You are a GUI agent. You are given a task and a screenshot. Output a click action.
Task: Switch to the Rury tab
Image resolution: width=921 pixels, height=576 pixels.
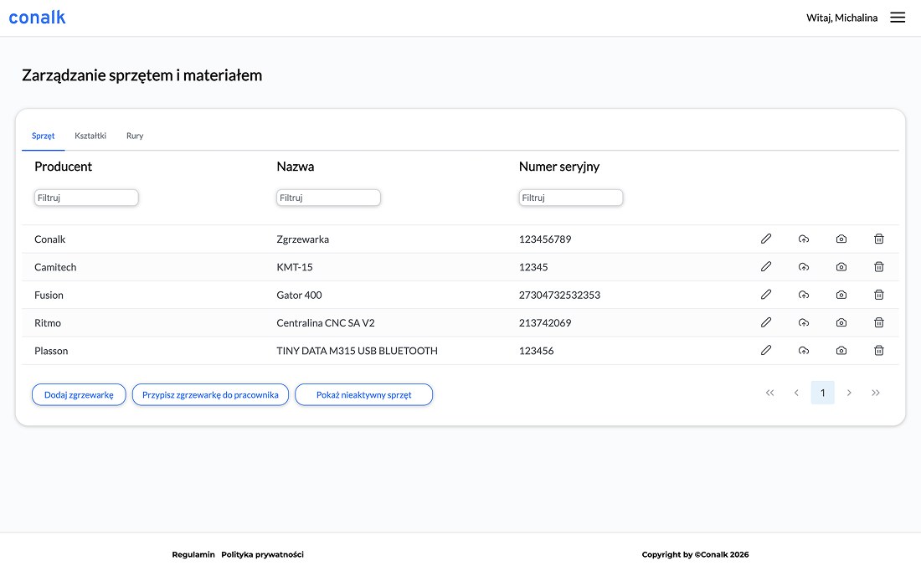click(x=135, y=136)
